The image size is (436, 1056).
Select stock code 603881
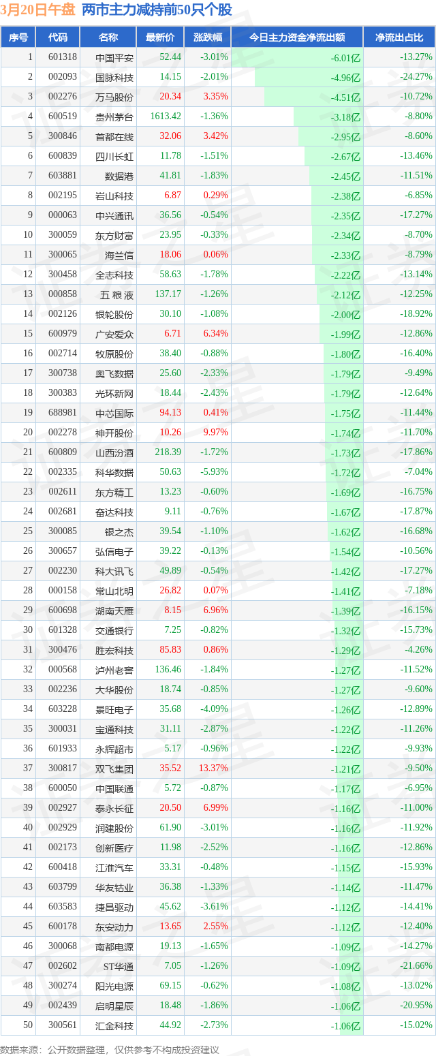63,176
